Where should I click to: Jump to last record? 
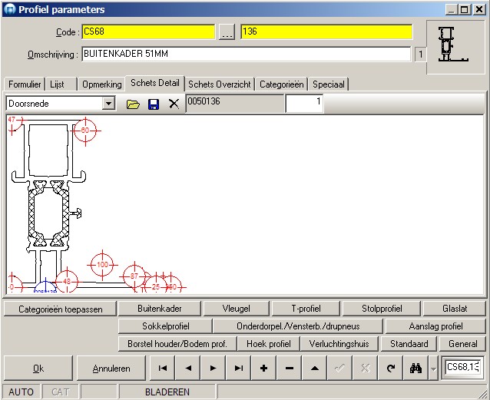[239, 368]
